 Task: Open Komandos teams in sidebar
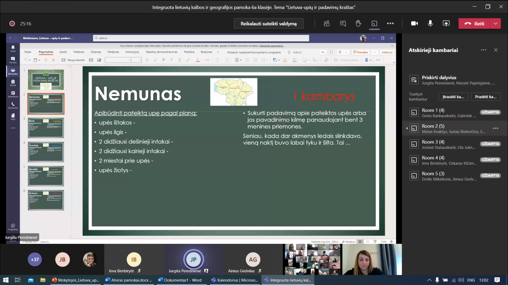pos(13,71)
